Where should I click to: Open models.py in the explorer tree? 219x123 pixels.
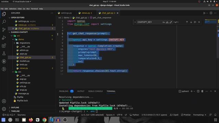coord(25,61)
